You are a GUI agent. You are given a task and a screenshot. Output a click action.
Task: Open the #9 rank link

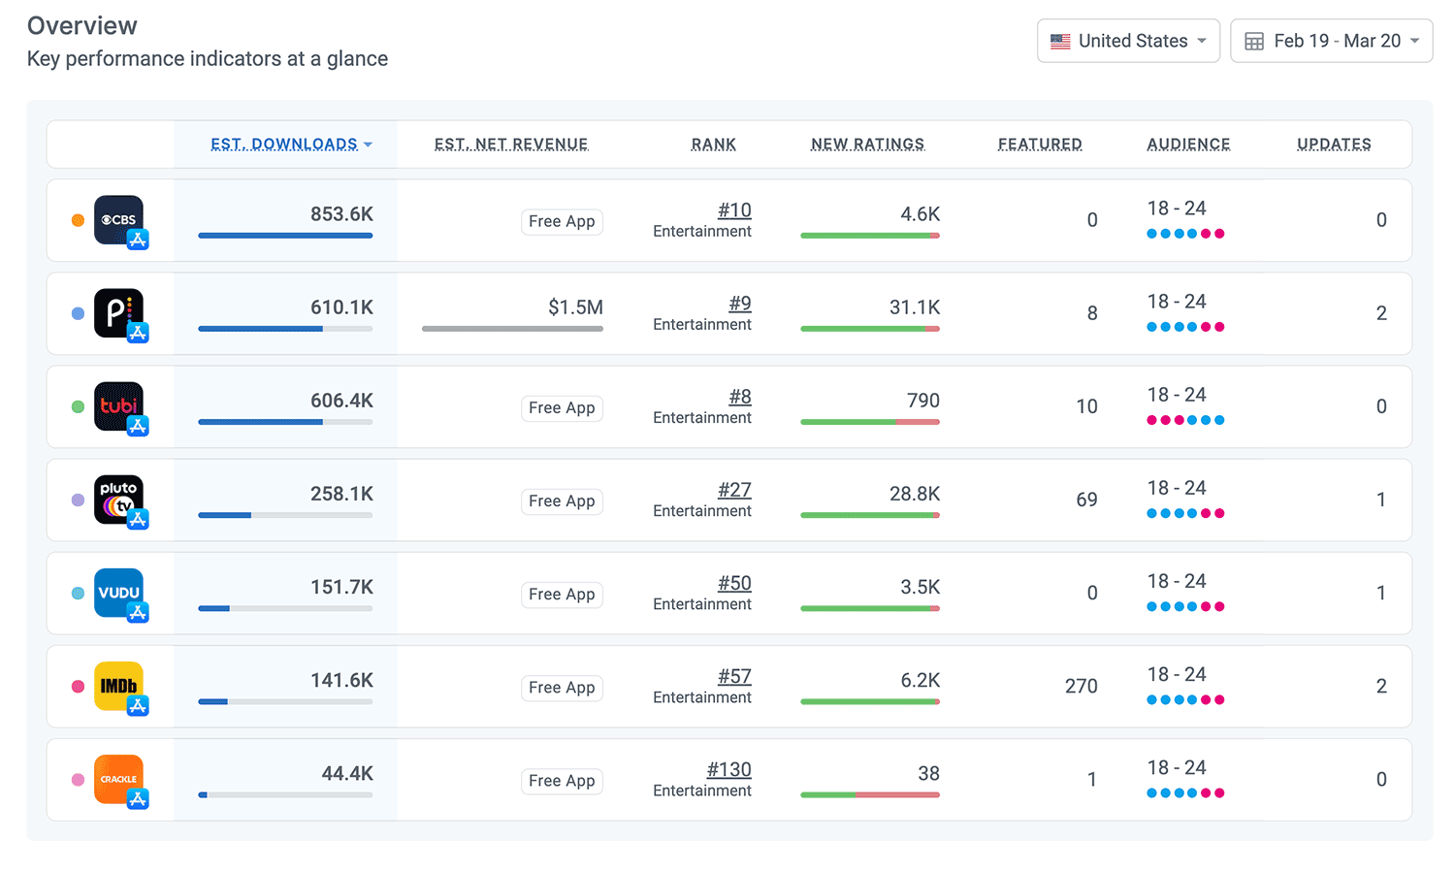740,304
